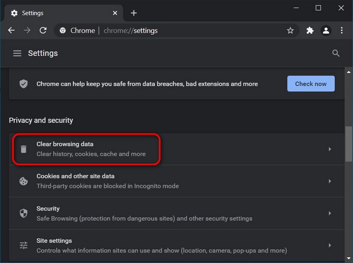Close the Settings tab
The image size is (353, 263).
115,13
